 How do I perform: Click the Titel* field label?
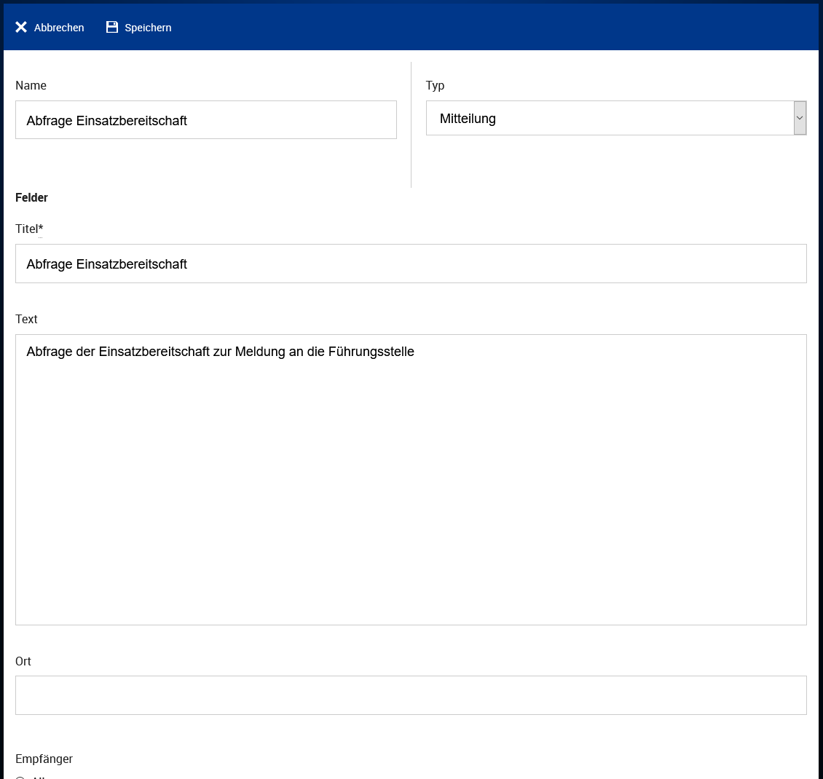(29, 229)
